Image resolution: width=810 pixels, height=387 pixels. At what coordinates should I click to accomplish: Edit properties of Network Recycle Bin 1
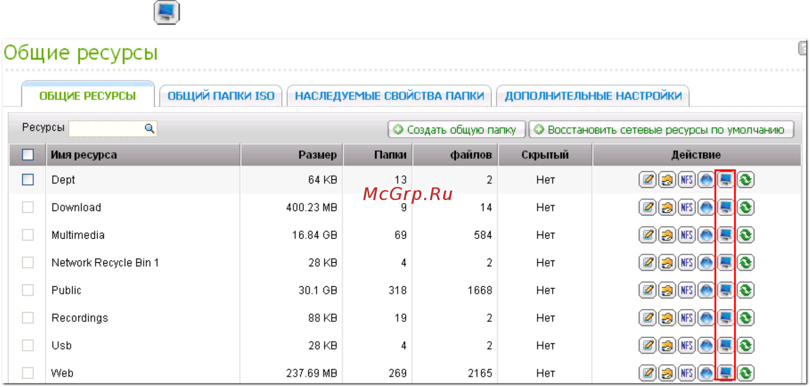648,263
